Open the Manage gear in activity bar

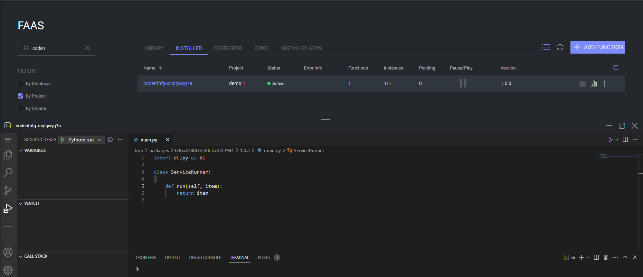point(8,270)
